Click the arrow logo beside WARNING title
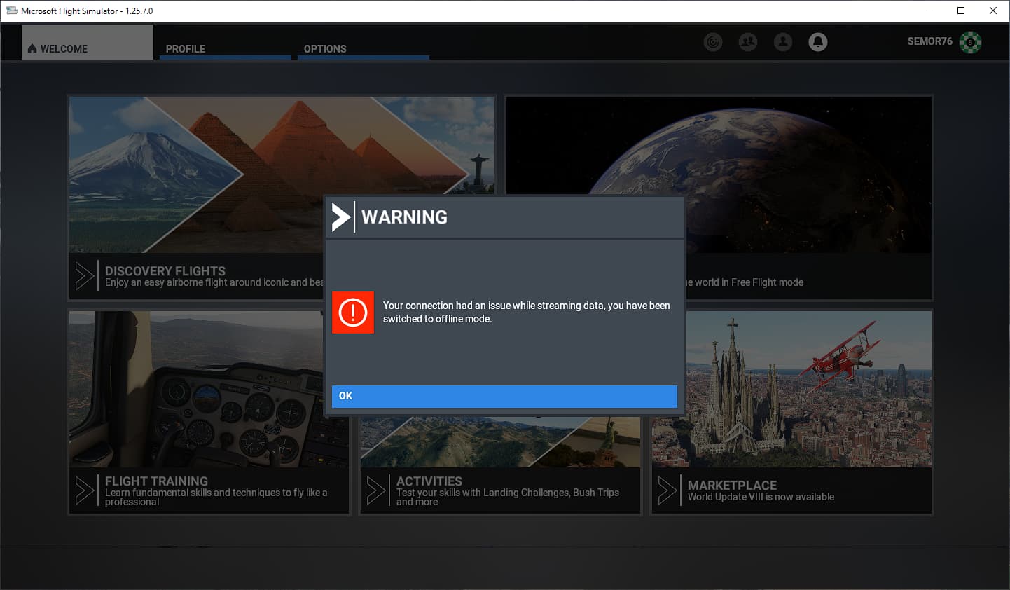 (341, 217)
